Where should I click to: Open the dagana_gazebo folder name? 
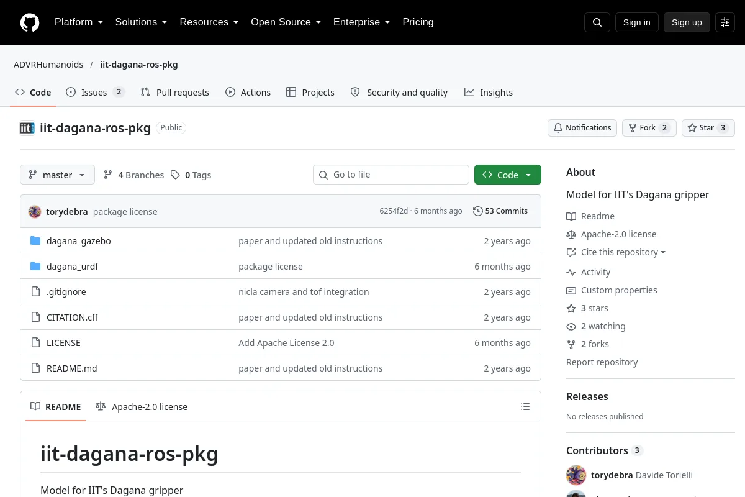(x=79, y=241)
